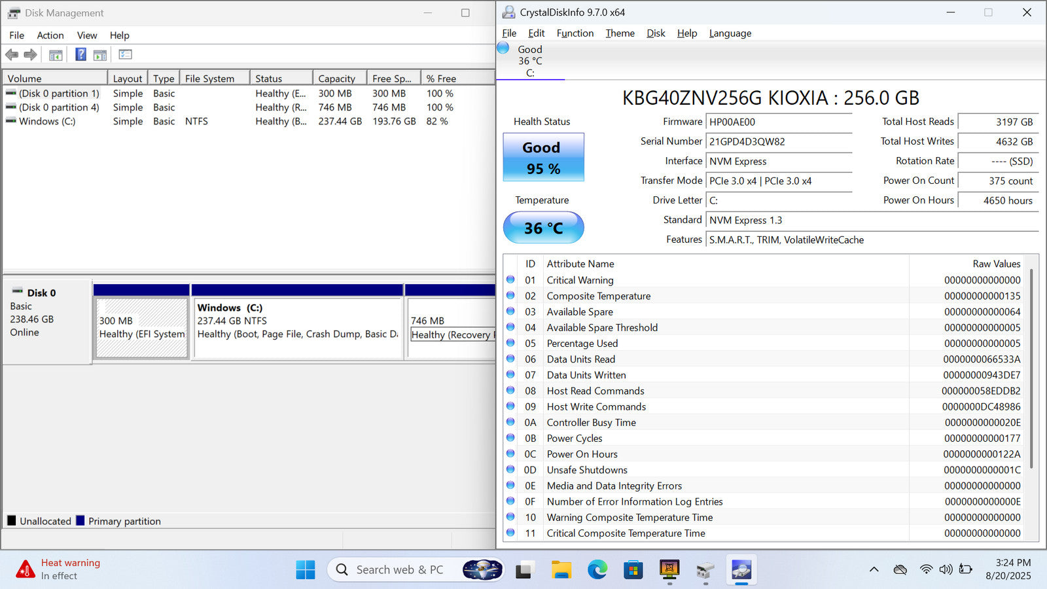Select the Windows (C:) 237.44 GB partition block
Viewport: 1047px width, 589px height.
pyautogui.click(x=297, y=327)
